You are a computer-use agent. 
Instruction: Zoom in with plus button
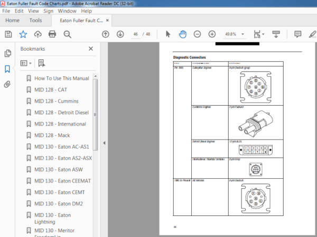[x=212, y=34]
